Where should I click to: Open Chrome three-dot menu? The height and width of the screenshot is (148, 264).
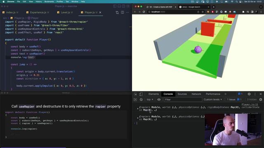[261, 12]
